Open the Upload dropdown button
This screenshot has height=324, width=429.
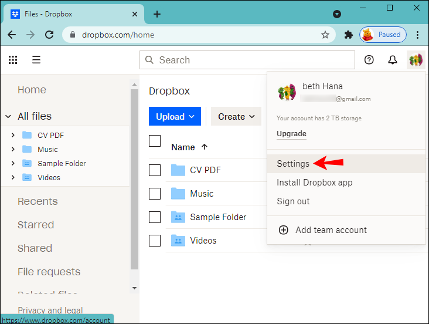175,116
